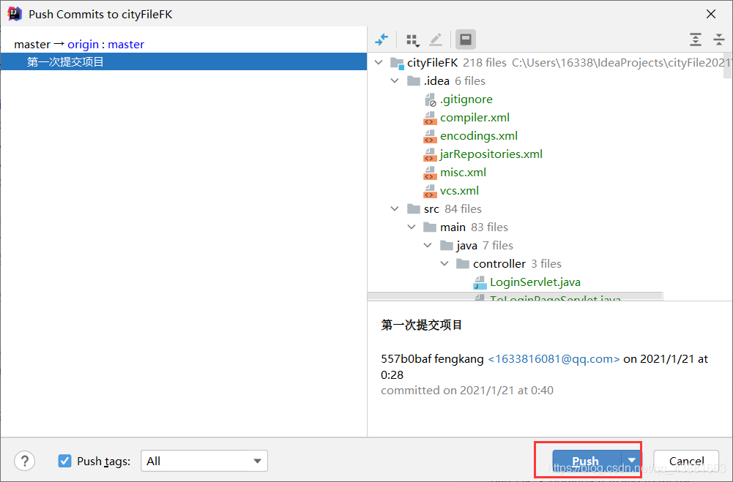Click the src folder icon
The image size is (733, 482).
413,208
